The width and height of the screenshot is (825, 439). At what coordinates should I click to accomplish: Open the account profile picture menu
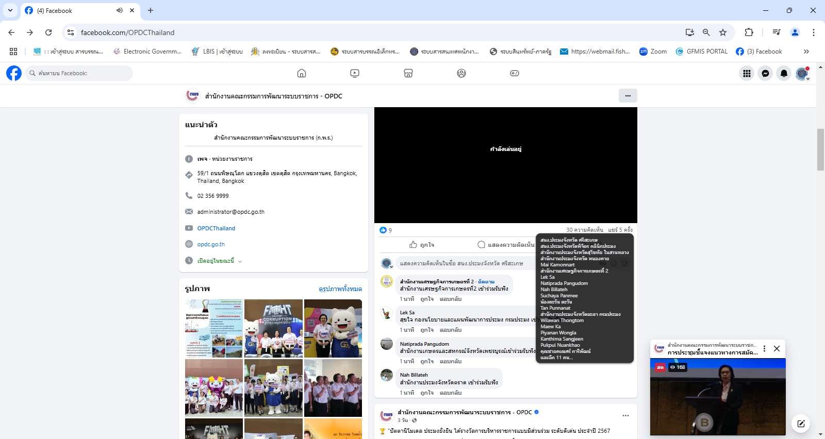tap(802, 73)
